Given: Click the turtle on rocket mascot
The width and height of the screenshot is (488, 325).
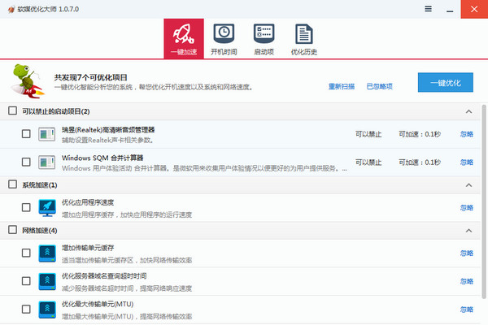Looking at the screenshot, I should tap(27, 81).
